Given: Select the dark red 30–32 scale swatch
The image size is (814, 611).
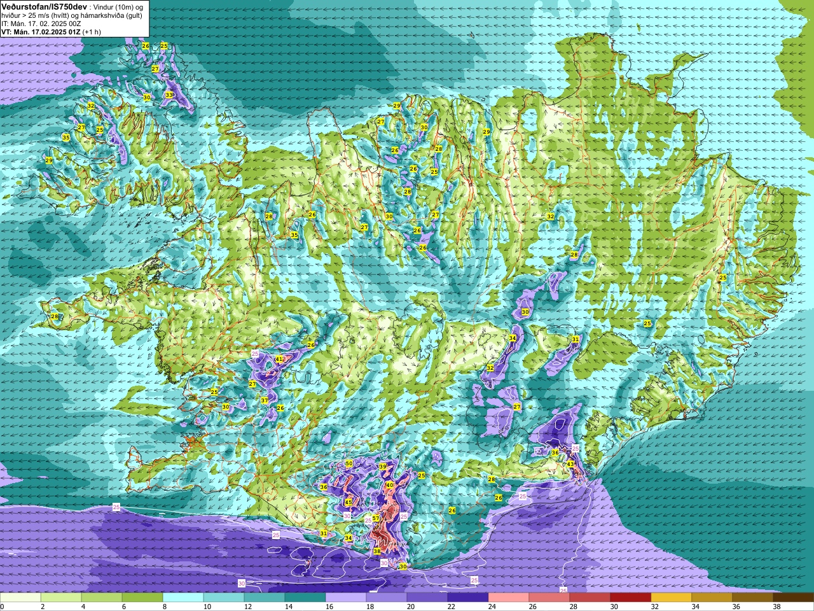Looking at the screenshot, I should 631,598.
